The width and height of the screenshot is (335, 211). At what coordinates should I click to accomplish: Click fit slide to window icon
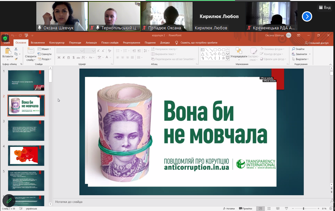click(x=331, y=208)
